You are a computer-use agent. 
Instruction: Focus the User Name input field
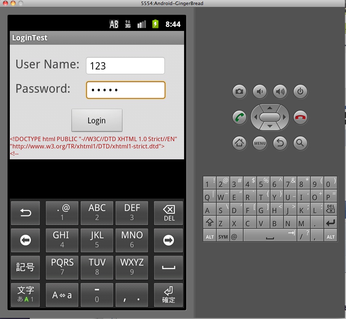pyautogui.click(x=125, y=66)
